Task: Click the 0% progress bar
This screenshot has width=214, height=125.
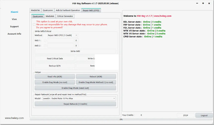Action: (x=121, y=119)
